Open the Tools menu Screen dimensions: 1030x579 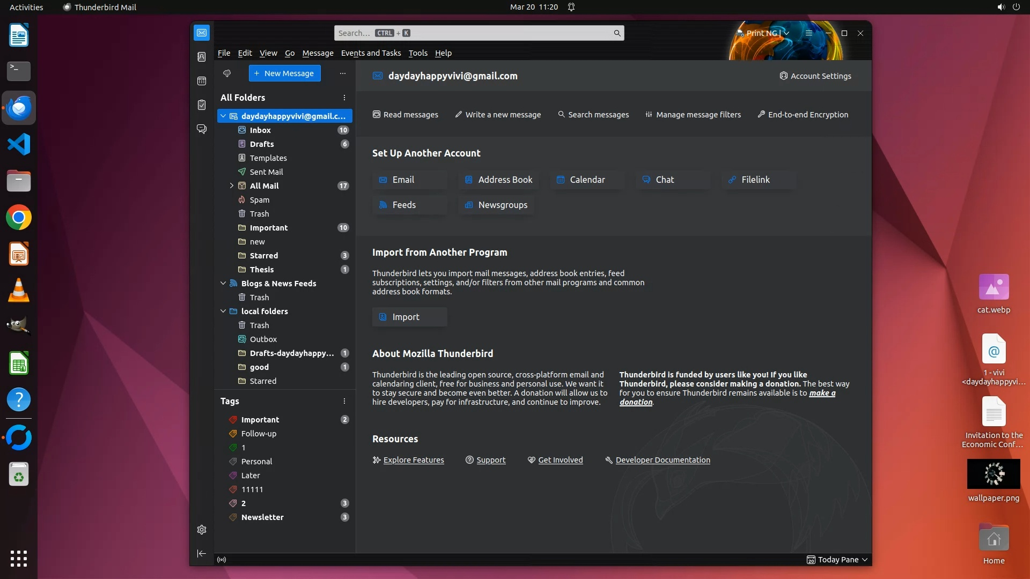[x=417, y=53]
